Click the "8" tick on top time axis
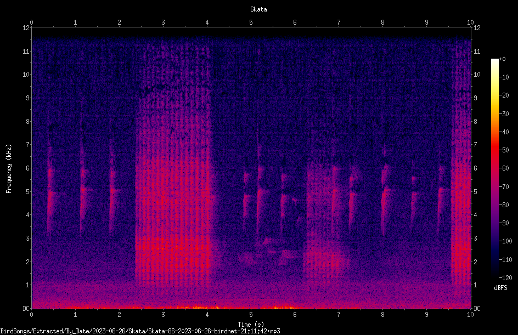Screen dimensions: 518x335 (382, 22)
